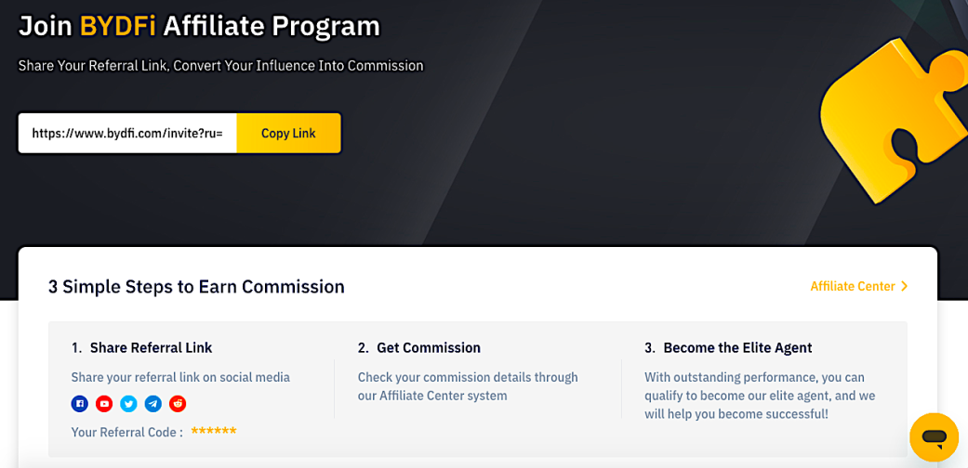Reveal the masked referral code asterisks
The height and width of the screenshot is (468, 968).
214,431
